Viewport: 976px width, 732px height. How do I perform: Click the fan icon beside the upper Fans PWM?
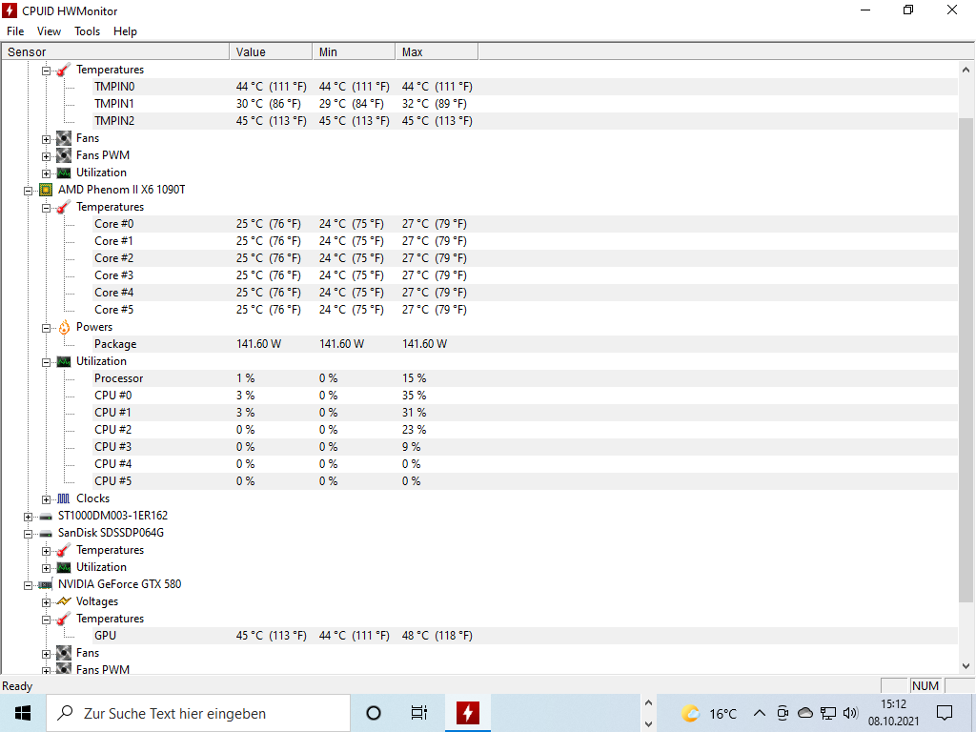[64, 155]
